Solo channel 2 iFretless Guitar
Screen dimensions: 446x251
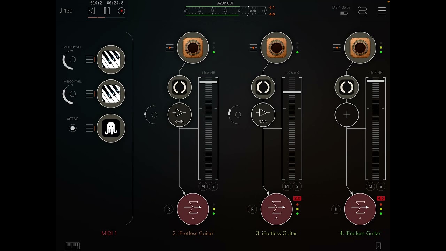[x=214, y=186]
